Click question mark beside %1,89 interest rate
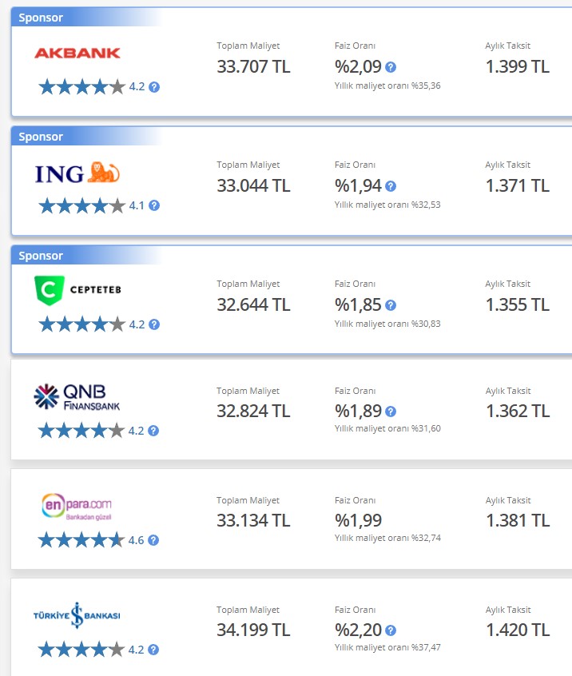This screenshot has width=572, height=676. pos(391,412)
